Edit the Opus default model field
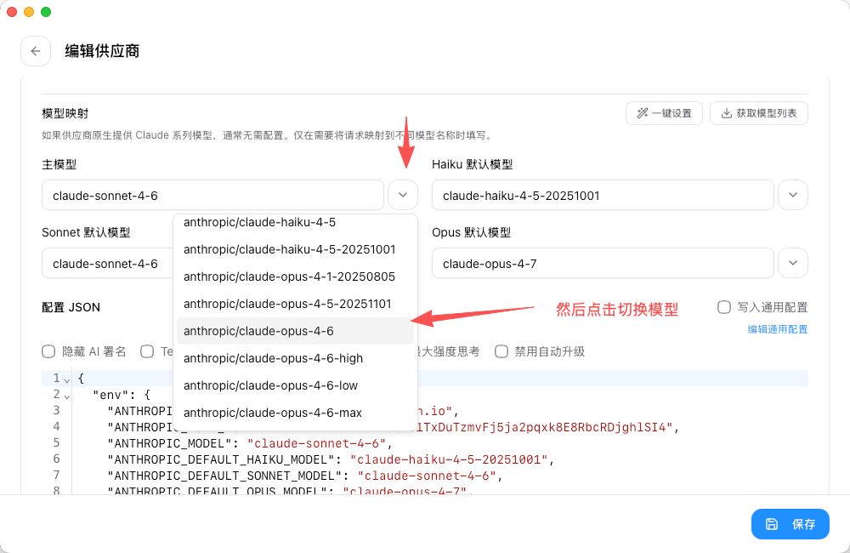This screenshot has width=850, height=553. tap(603, 264)
